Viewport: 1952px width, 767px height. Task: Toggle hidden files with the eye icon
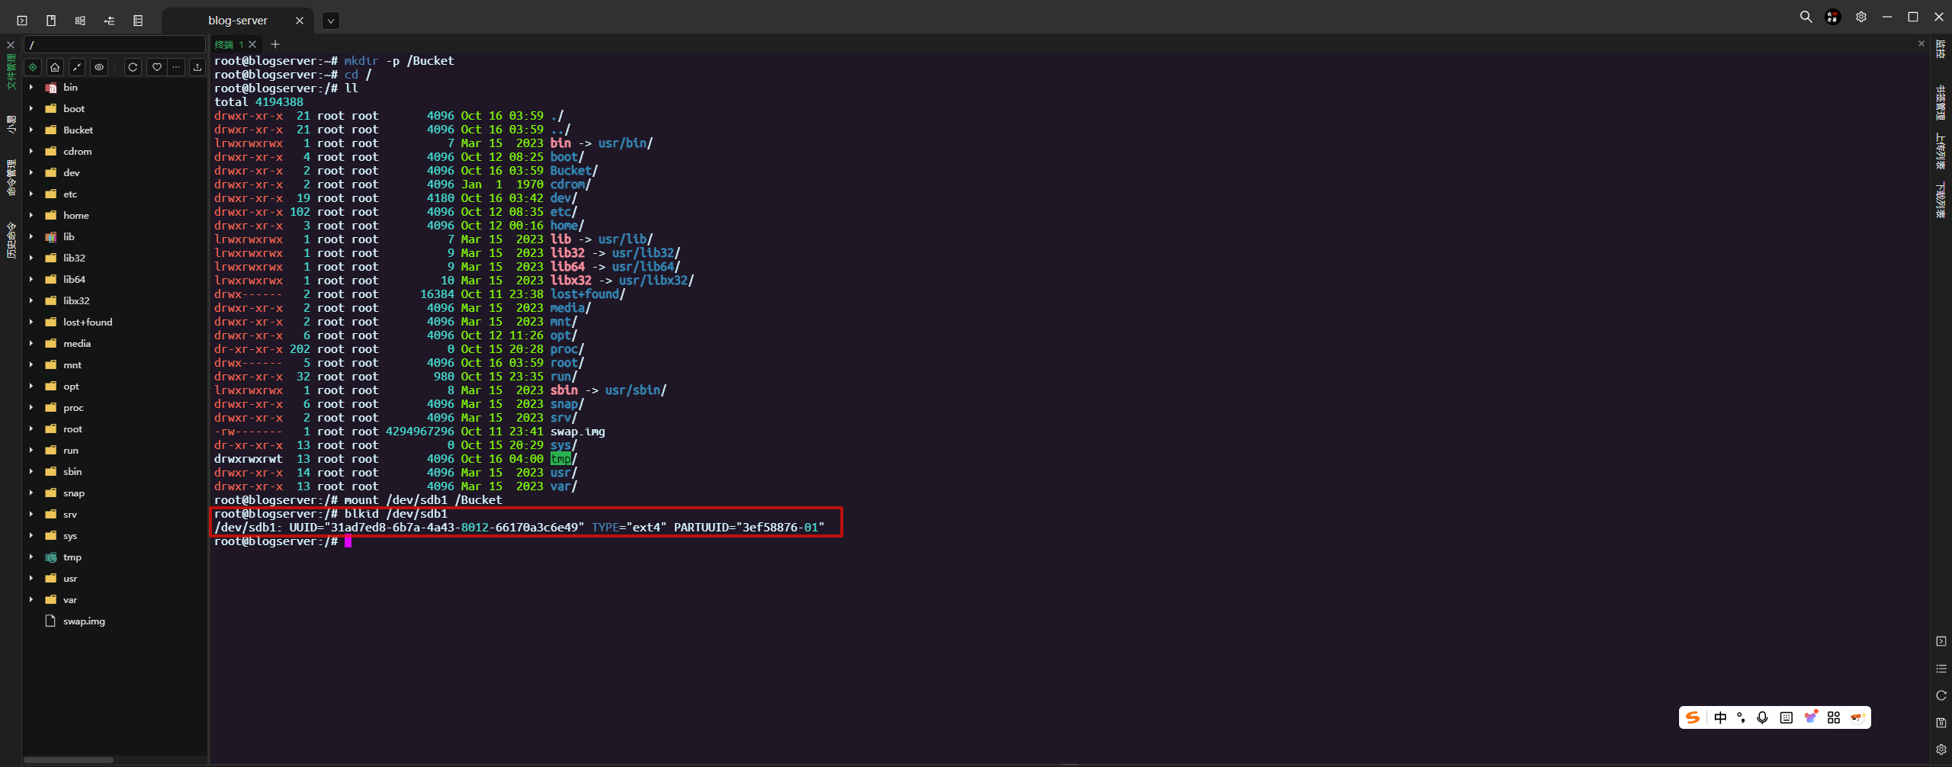pos(99,67)
